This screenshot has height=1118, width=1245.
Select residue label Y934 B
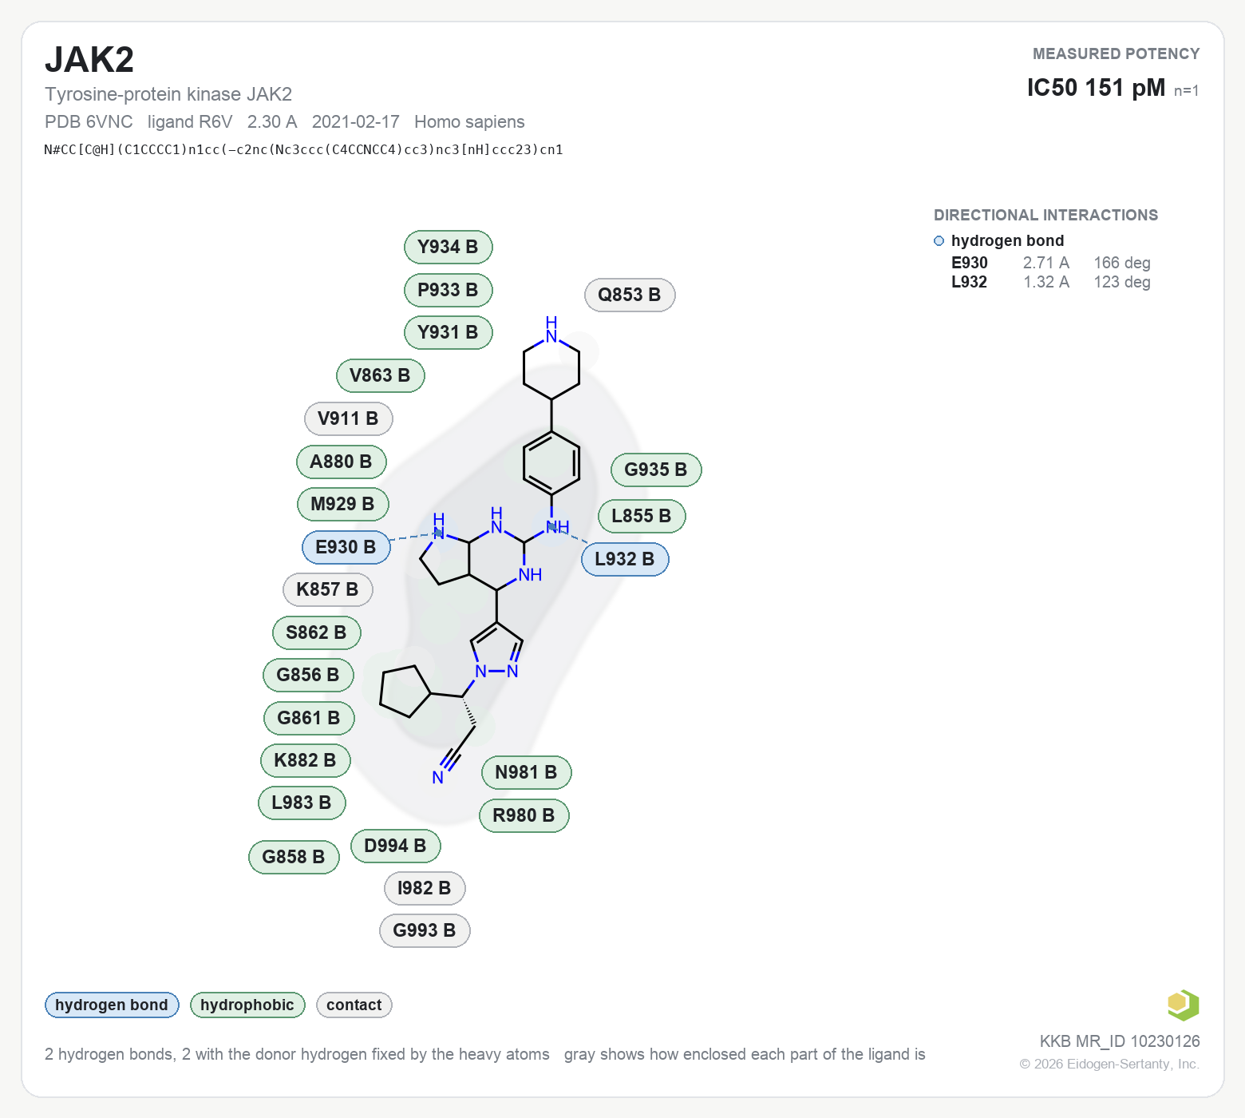[448, 247]
